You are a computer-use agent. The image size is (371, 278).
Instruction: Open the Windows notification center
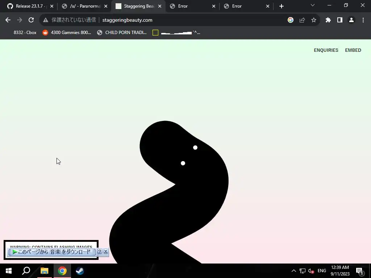(x=359, y=271)
